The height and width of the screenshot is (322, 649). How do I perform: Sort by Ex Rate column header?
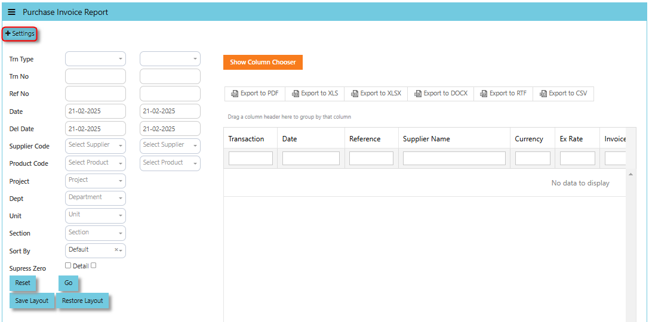[577, 139]
